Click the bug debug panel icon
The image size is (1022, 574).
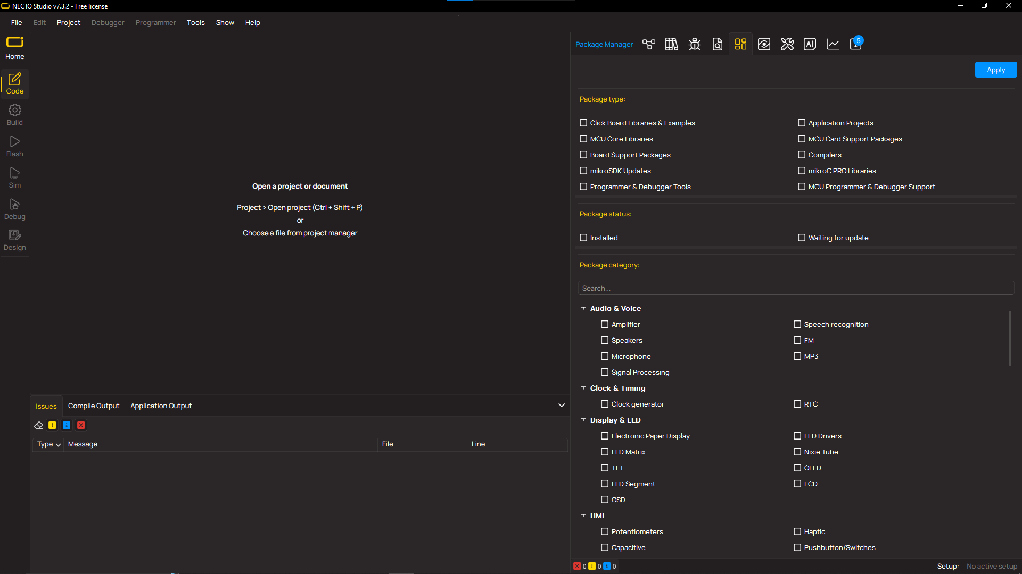694,44
